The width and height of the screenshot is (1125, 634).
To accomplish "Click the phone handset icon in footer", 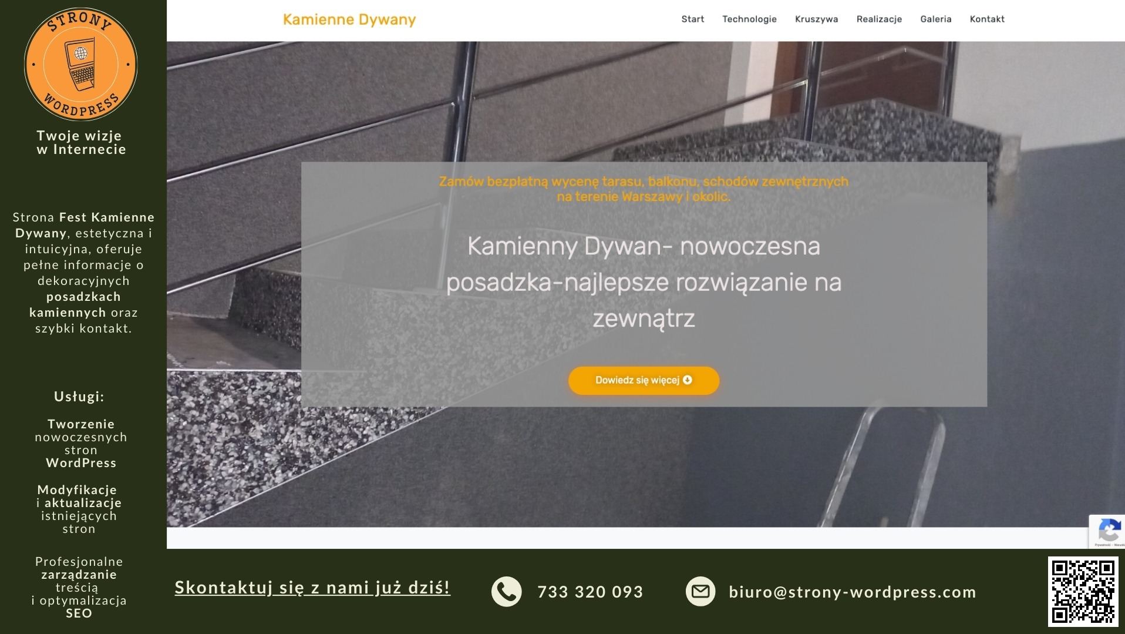I will click(x=506, y=591).
